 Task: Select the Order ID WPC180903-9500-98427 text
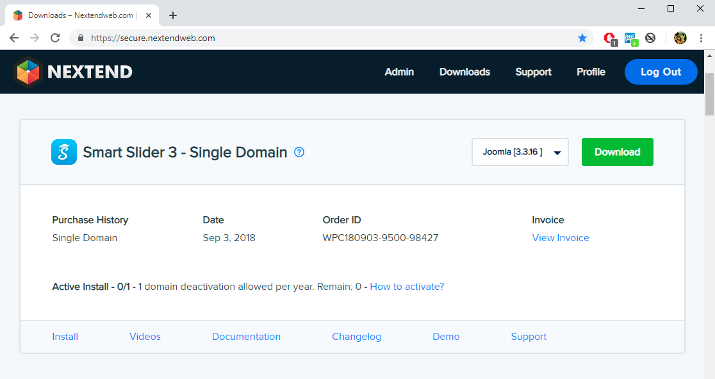pos(381,238)
